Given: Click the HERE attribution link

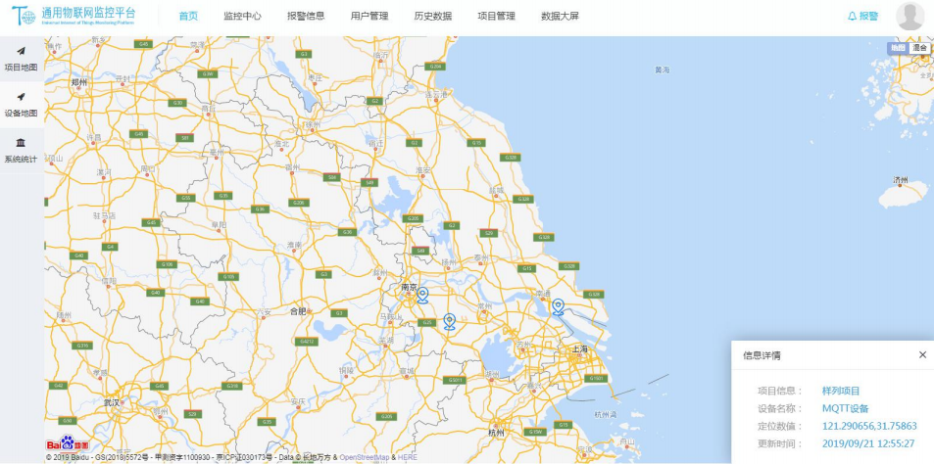Looking at the screenshot, I should tap(407, 457).
